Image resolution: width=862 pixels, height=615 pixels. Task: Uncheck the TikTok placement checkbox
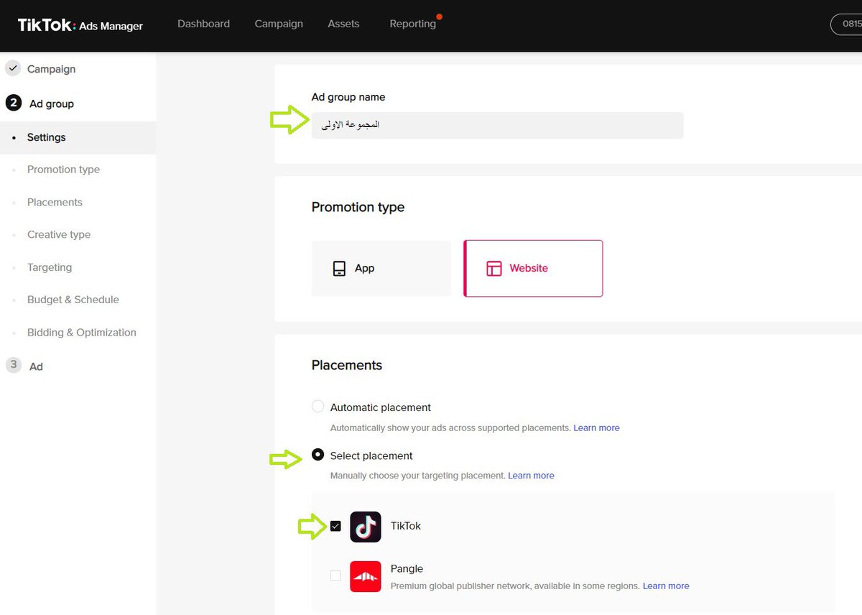tap(335, 526)
